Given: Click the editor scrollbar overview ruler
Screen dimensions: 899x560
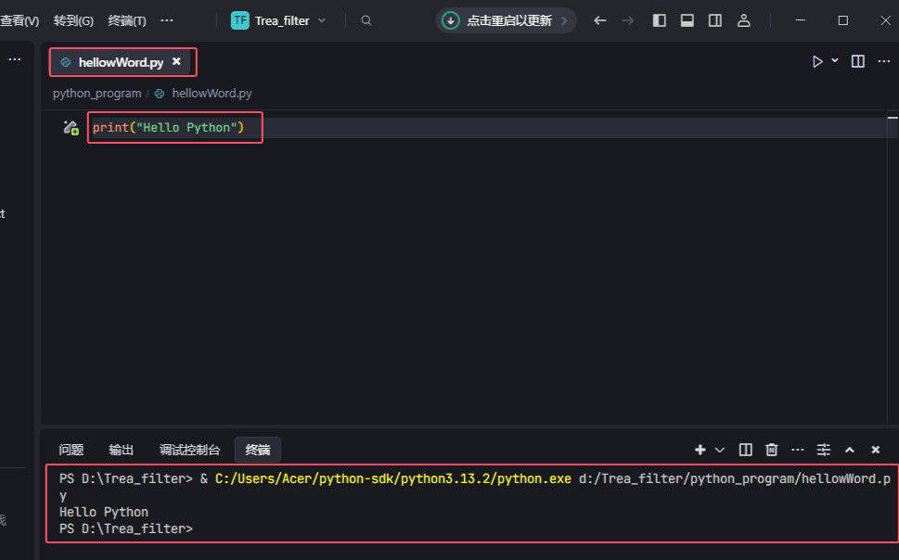Looking at the screenshot, I should click(x=893, y=267).
